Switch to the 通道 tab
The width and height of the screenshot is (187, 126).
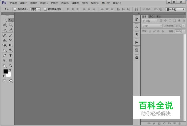point(159,16)
